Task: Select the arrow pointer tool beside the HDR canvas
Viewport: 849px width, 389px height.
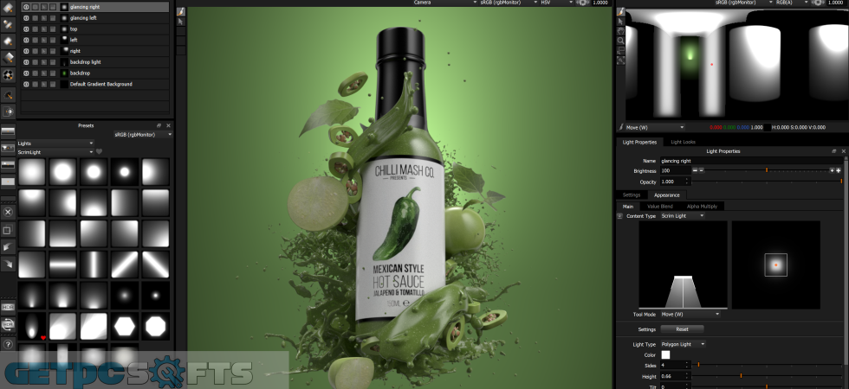Action: (x=620, y=22)
